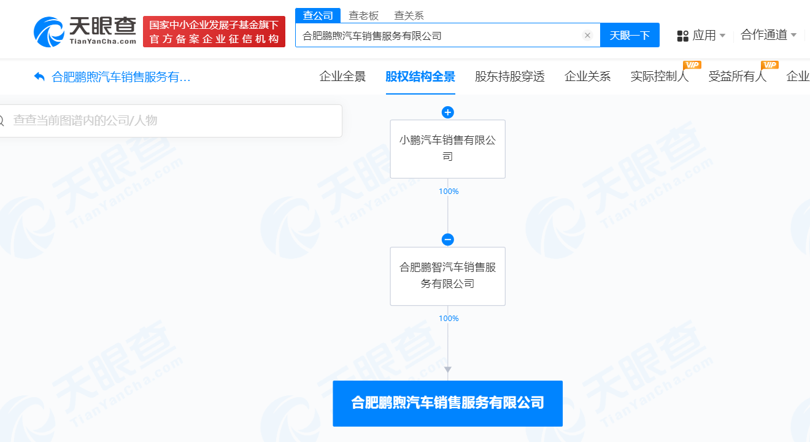810x442 pixels.
Task: Click the clear × icon in the search field
Action: pos(587,35)
